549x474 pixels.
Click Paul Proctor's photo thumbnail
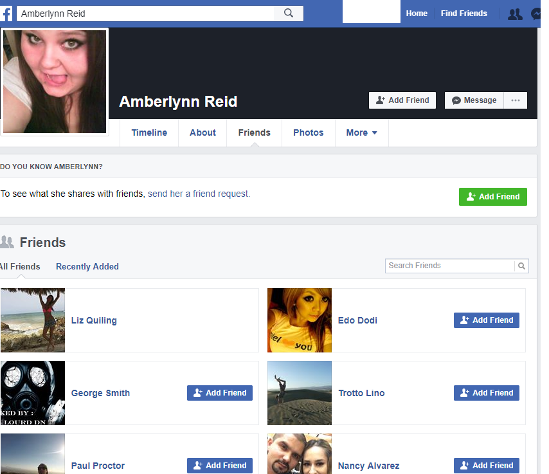pos(33,454)
